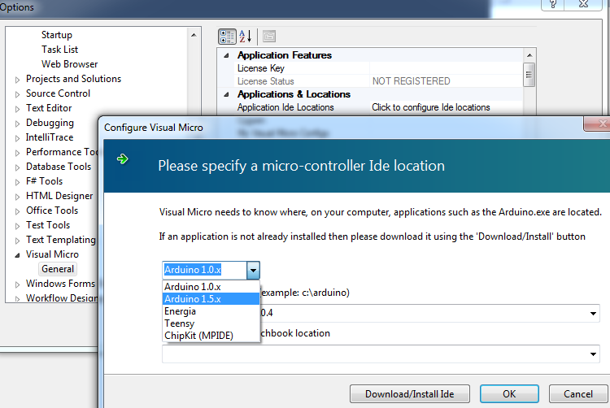This screenshot has height=408, width=610.
Task: Expand the Windows Forms node
Action: click(17, 284)
